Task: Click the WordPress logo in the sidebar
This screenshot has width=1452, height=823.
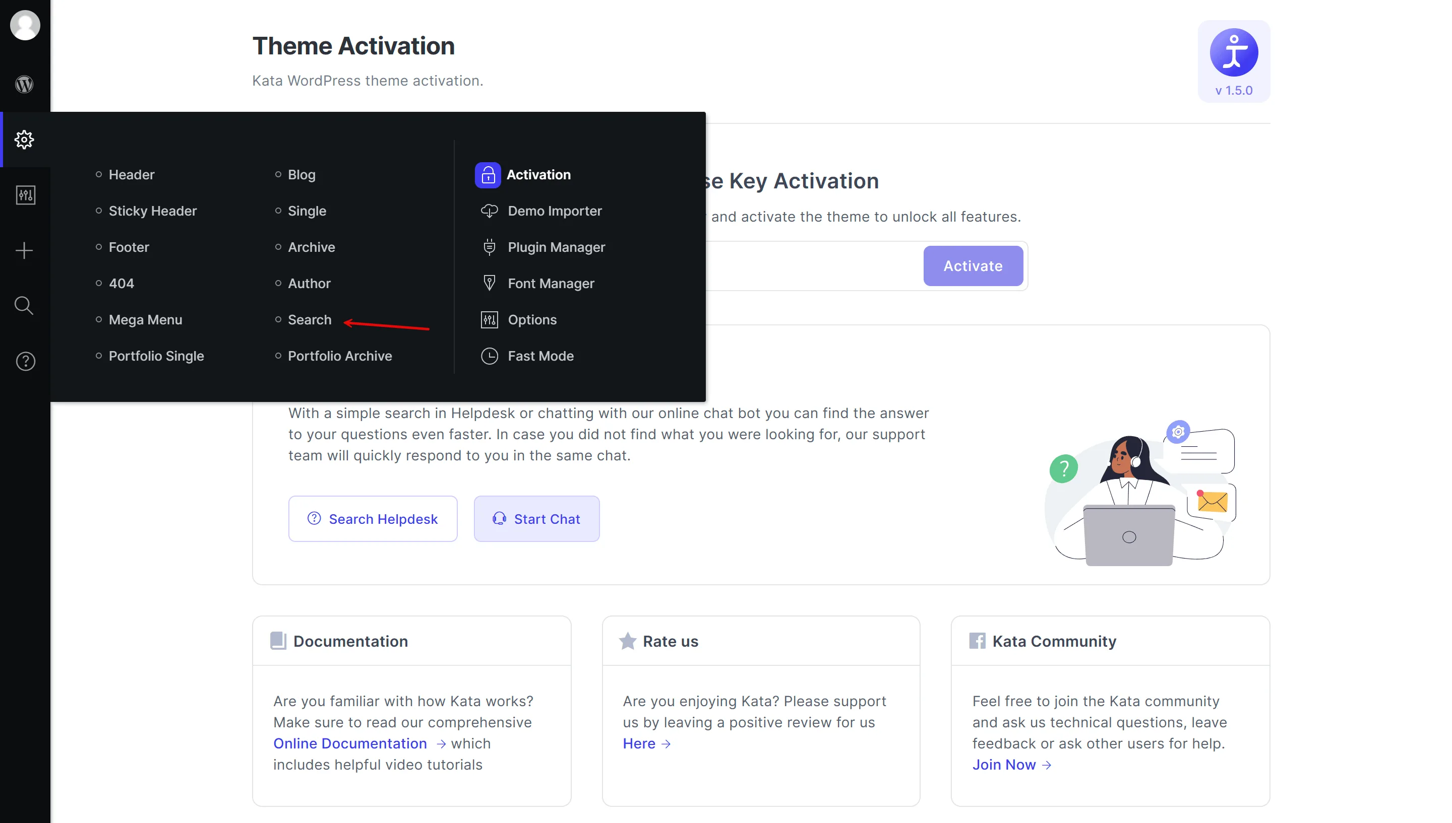Action: pyautogui.click(x=24, y=84)
